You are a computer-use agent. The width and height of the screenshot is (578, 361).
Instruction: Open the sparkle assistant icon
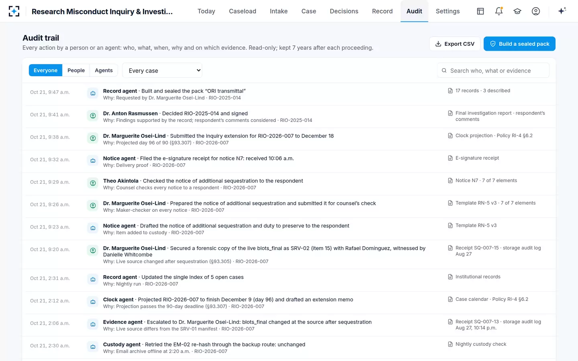pyautogui.click(x=562, y=11)
